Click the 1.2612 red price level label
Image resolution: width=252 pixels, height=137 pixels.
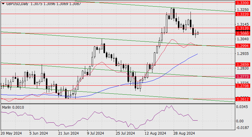243,99
